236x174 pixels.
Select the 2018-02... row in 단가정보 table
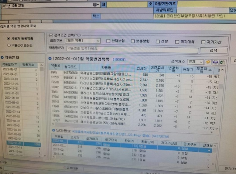[x=132, y=149]
